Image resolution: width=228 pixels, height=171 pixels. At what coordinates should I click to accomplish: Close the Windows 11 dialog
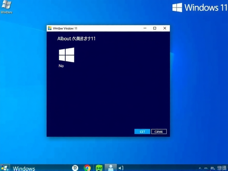pyautogui.click(x=164, y=28)
